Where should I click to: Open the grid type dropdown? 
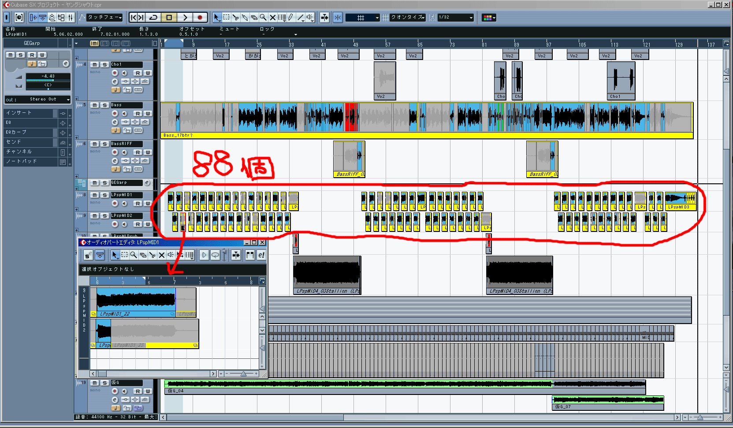click(408, 18)
